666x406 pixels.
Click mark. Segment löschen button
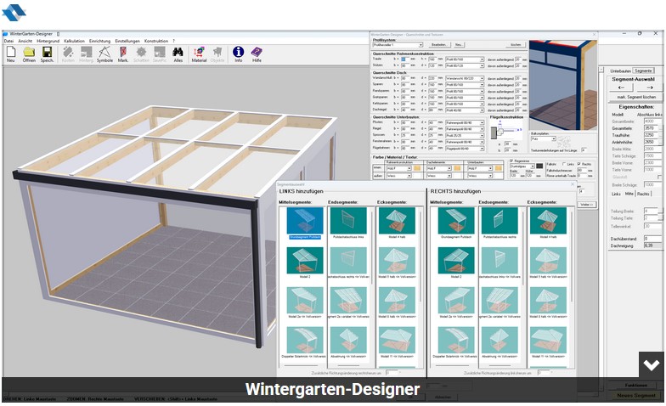pos(636,97)
